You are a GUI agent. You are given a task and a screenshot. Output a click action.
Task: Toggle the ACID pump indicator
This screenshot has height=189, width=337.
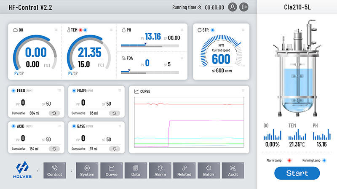pos(13,126)
